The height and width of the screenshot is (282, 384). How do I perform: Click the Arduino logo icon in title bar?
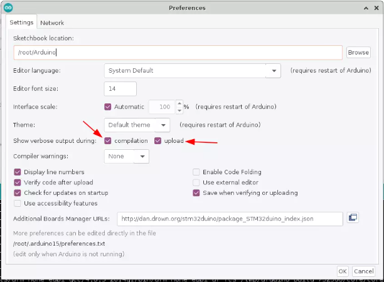(8, 8)
